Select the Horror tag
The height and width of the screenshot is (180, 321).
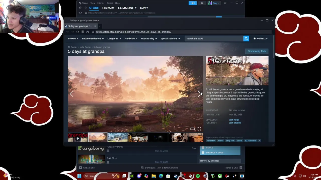pyautogui.click(x=220, y=141)
